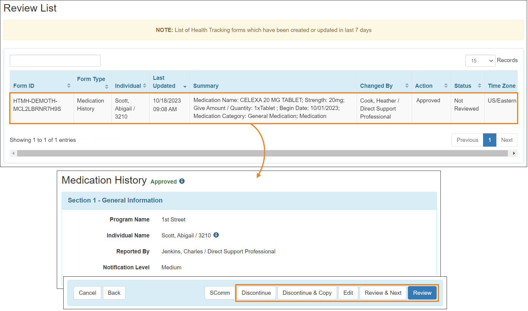The image size is (528, 311).
Task: Open SComm from the action bar
Action: (220, 293)
